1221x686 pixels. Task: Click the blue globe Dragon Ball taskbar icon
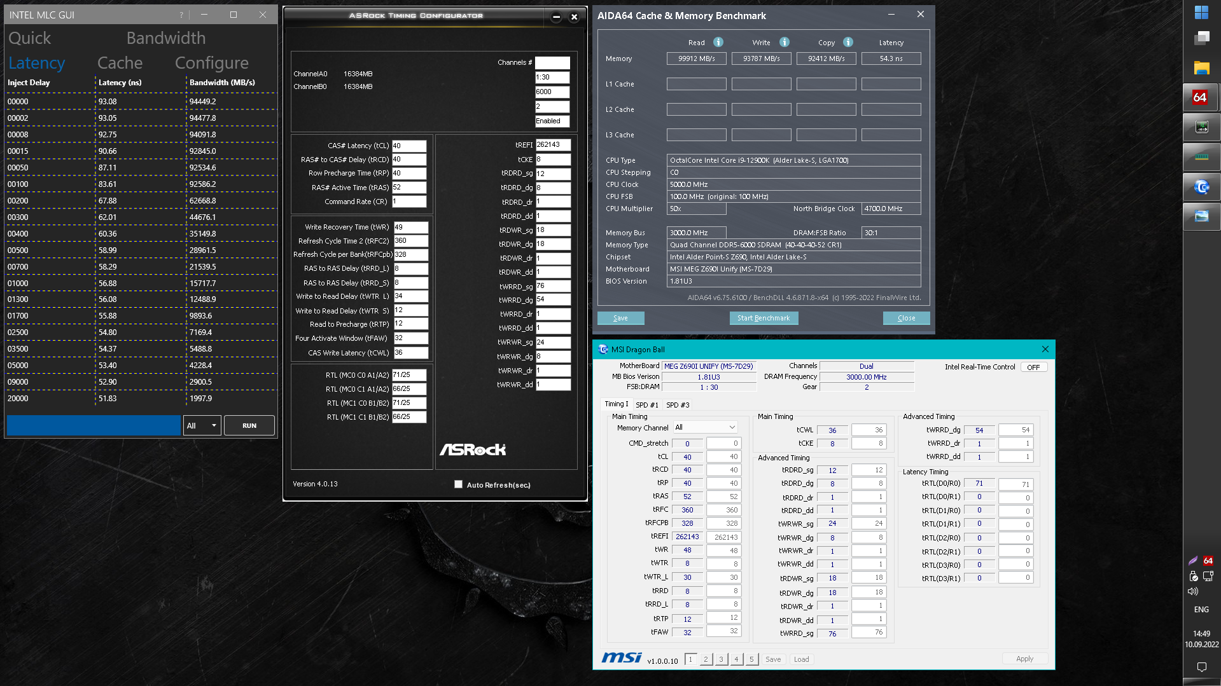click(x=1201, y=187)
